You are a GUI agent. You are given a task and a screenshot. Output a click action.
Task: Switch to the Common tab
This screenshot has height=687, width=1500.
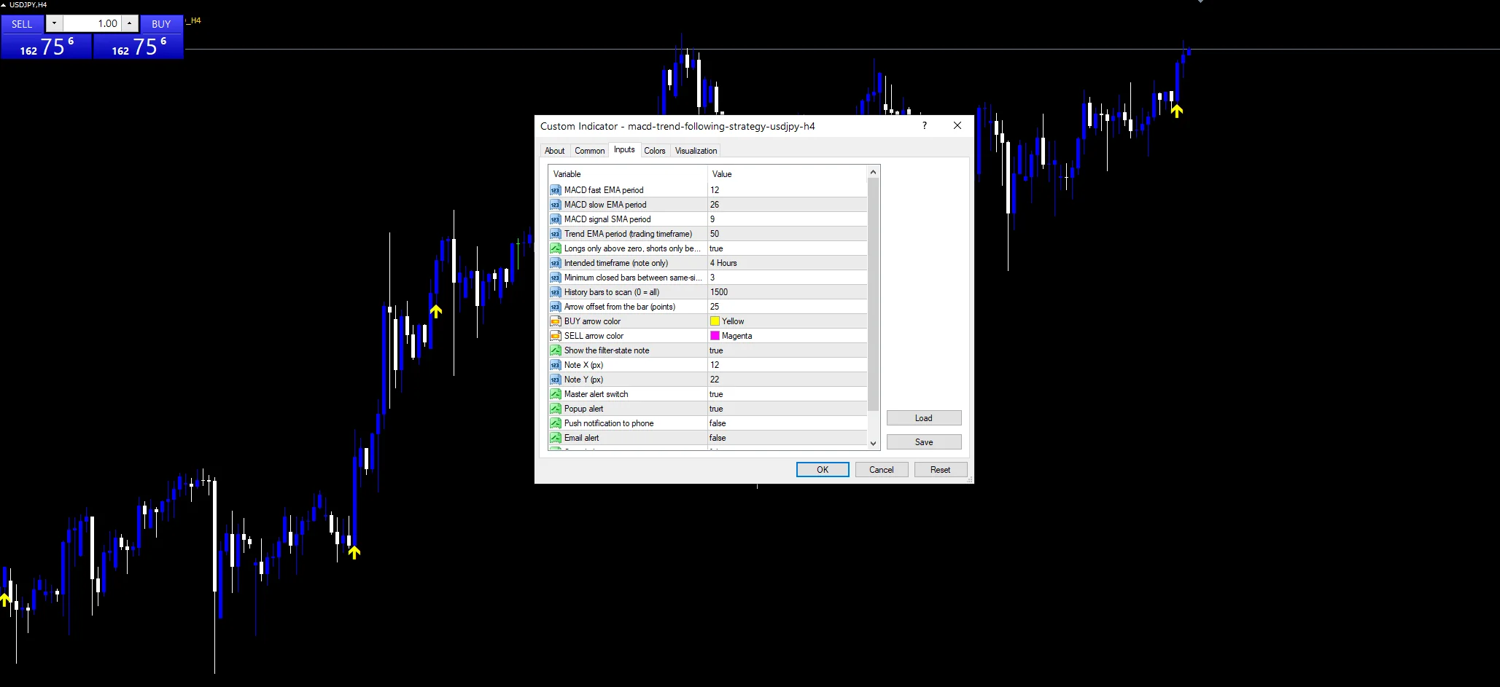click(x=589, y=151)
